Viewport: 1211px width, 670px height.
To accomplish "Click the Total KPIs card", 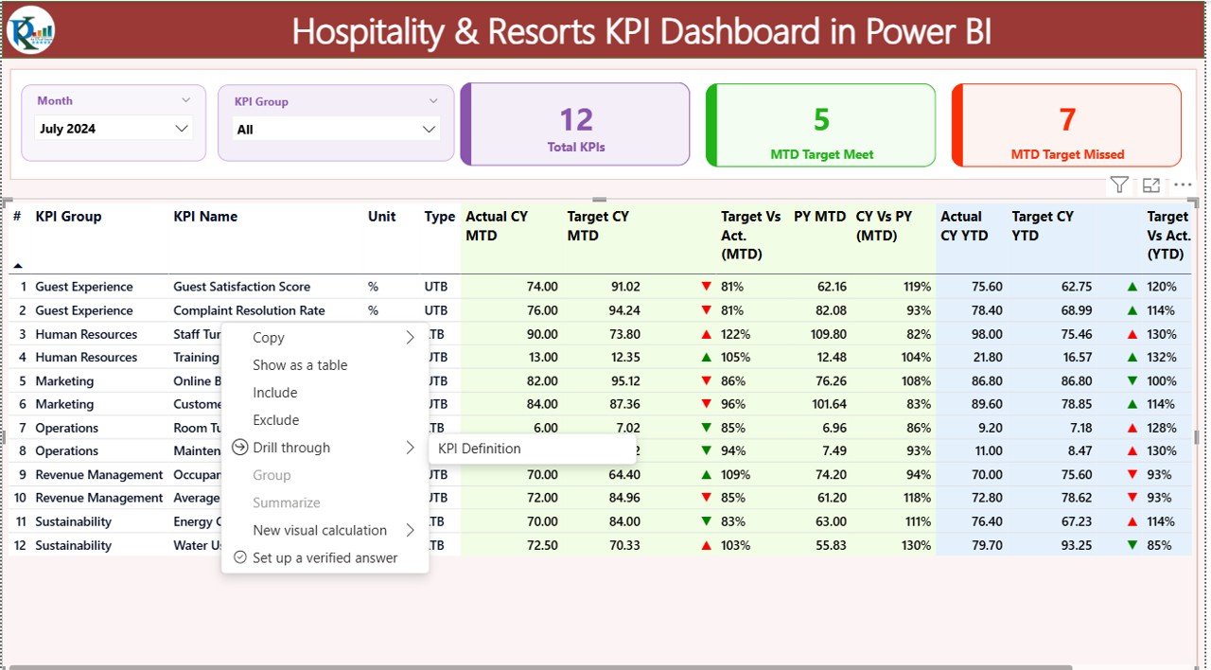I will coord(575,125).
